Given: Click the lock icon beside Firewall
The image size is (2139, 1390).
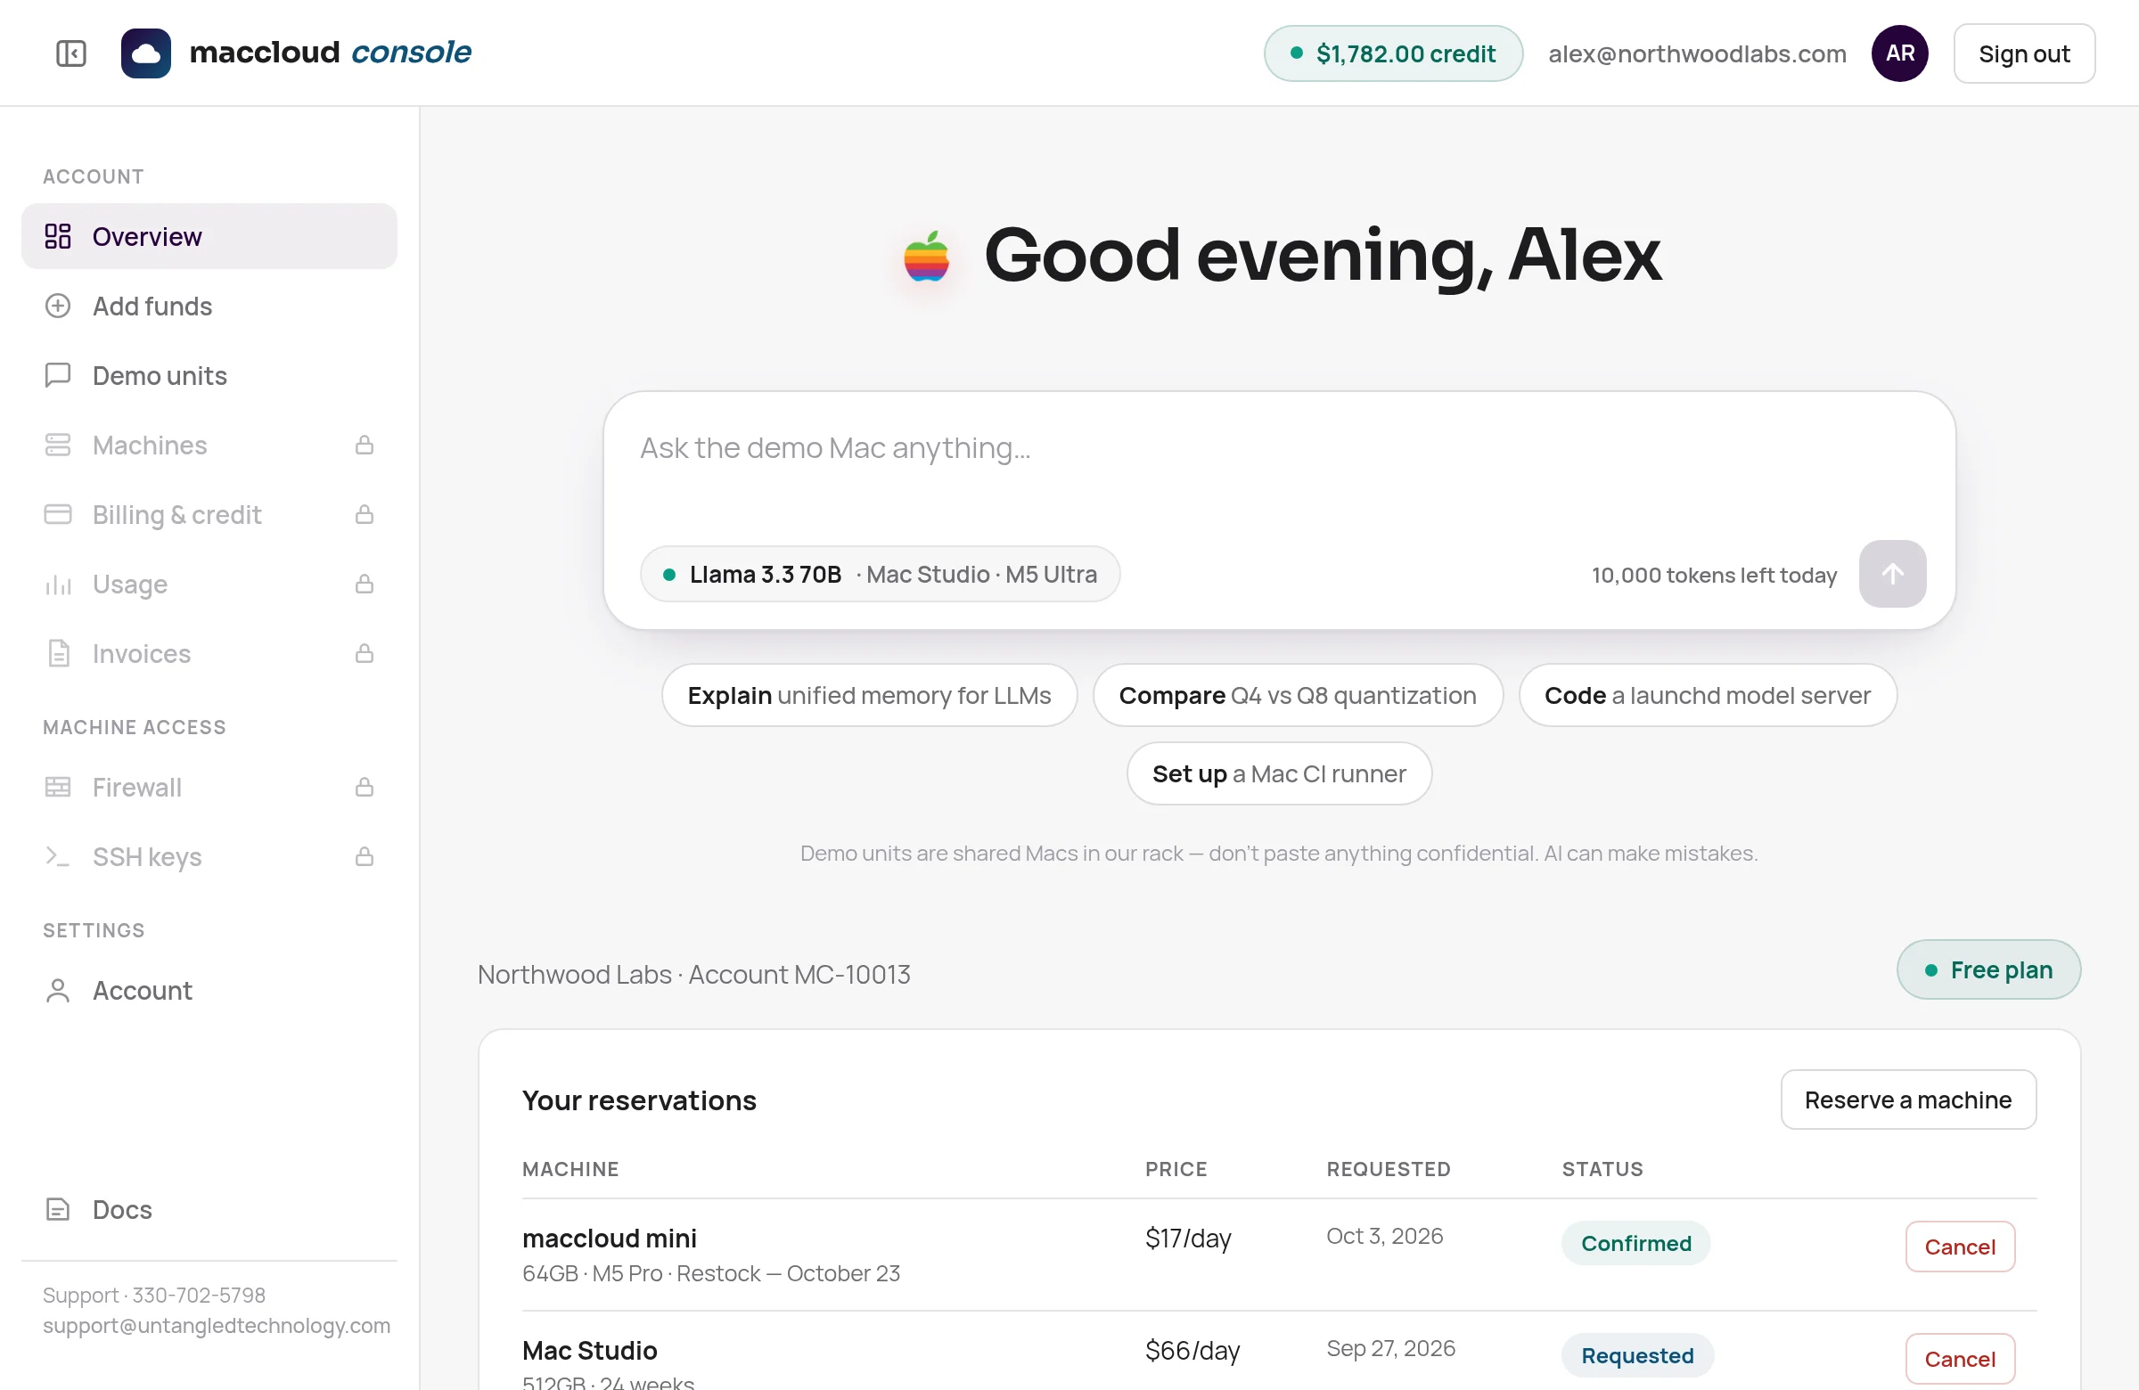Looking at the screenshot, I should 364,787.
